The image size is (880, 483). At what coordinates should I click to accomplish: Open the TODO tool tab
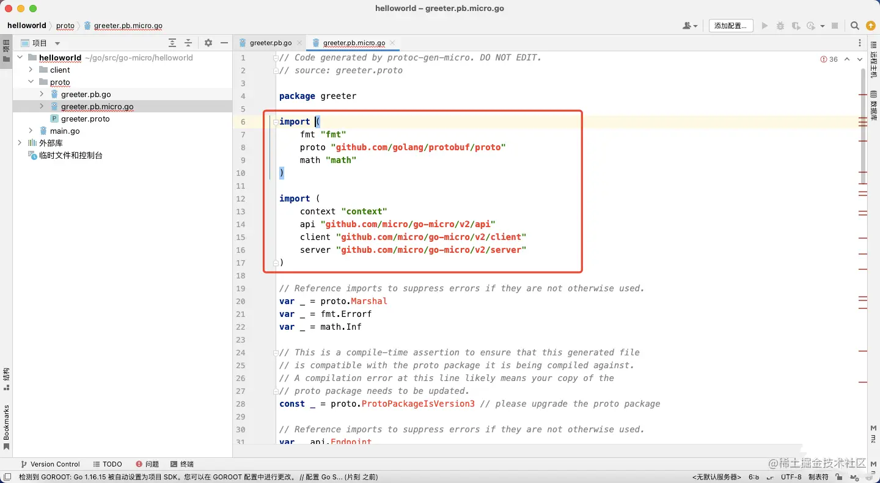tap(108, 464)
